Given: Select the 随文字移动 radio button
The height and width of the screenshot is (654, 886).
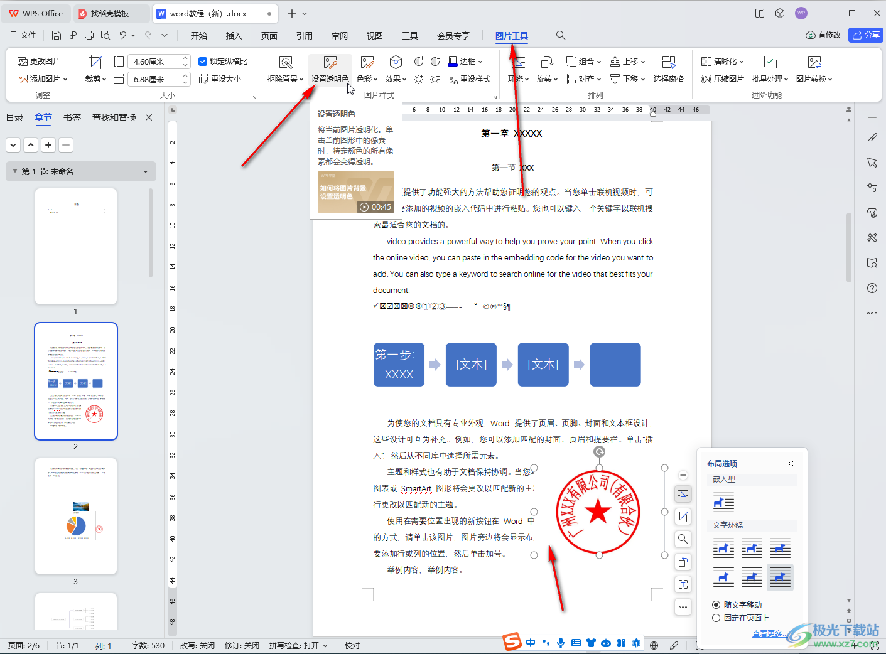Looking at the screenshot, I should [x=716, y=605].
